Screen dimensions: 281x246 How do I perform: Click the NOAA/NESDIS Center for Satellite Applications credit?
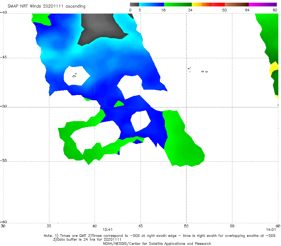point(157,243)
